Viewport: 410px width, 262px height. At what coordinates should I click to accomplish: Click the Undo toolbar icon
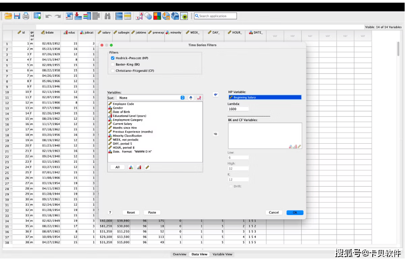(x=48, y=16)
